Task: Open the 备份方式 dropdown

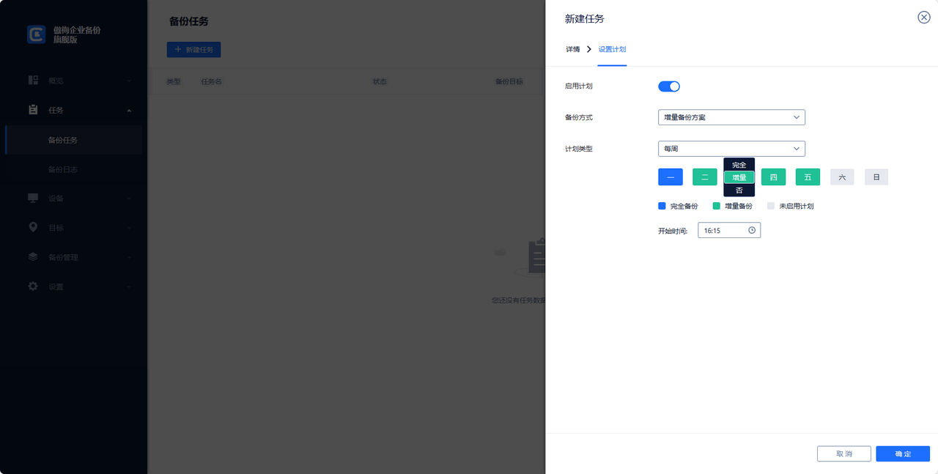Action: pyautogui.click(x=731, y=117)
